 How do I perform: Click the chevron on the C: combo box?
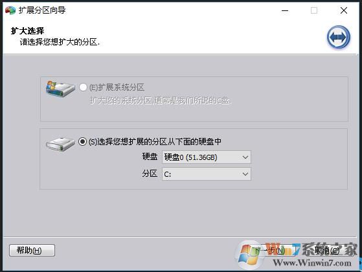[x=245, y=174]
